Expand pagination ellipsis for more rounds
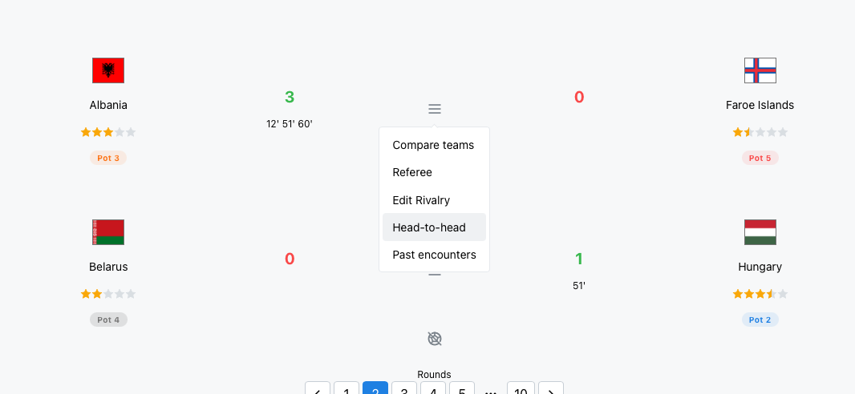The width and height of the screenshot is (855, 394). click(491, 390)
